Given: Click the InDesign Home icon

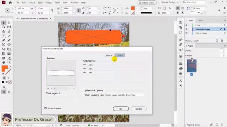Looking at the screenshot, I should [x=10, y=2].
